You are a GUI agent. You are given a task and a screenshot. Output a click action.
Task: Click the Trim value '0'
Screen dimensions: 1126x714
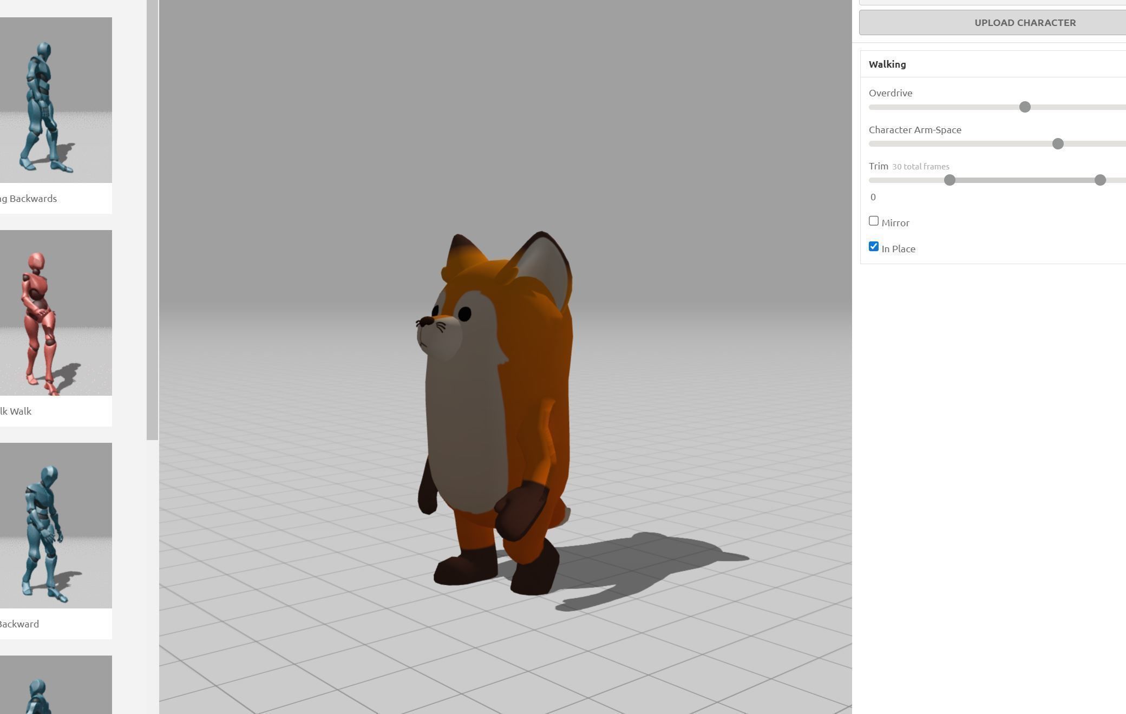tap(873, 197)
